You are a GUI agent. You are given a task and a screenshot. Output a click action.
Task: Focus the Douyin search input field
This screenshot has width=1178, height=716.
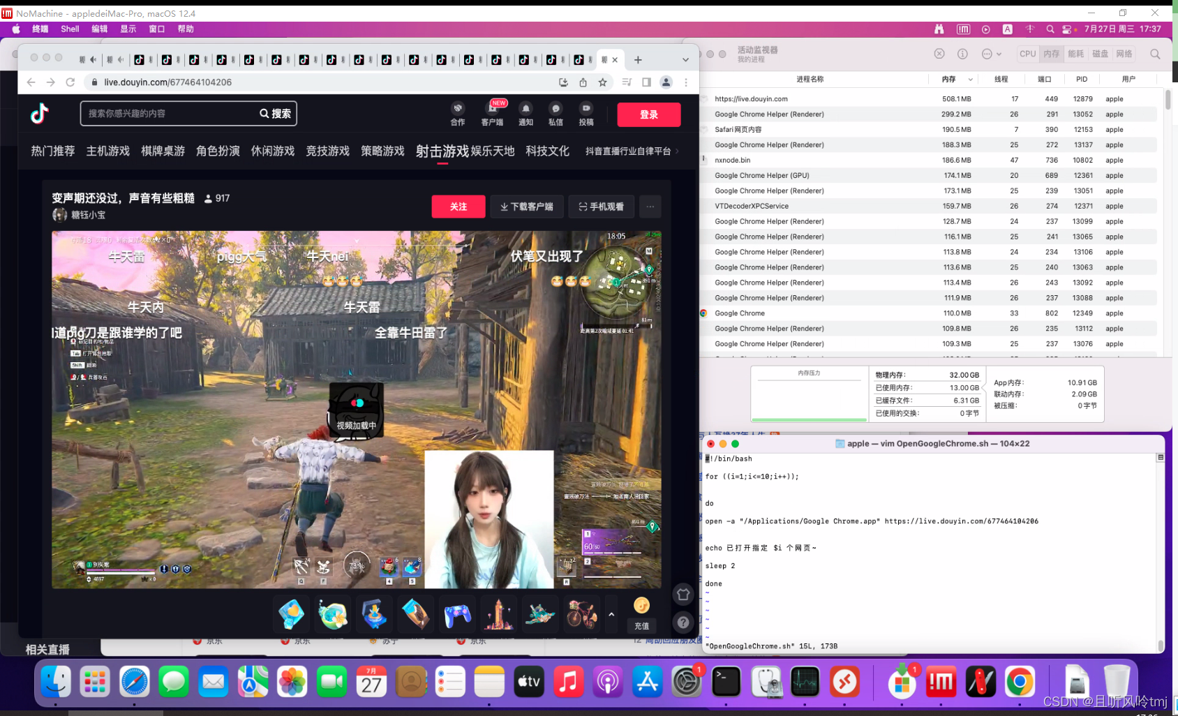point(169,114)
